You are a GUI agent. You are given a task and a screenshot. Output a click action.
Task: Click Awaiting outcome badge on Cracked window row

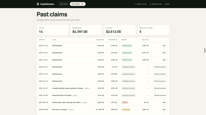(x=129, y=88)
